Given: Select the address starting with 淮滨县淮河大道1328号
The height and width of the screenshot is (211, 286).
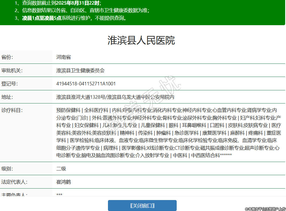Looking at the screenshot, I should click(x=115, y=97).
